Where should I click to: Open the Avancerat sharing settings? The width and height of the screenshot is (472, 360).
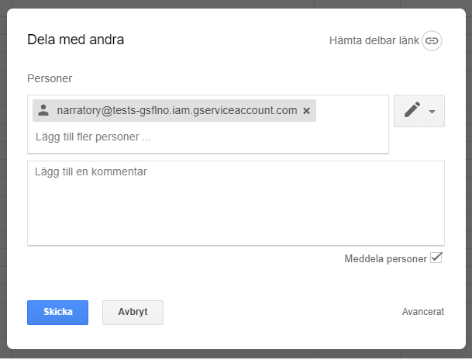(422, 312)
